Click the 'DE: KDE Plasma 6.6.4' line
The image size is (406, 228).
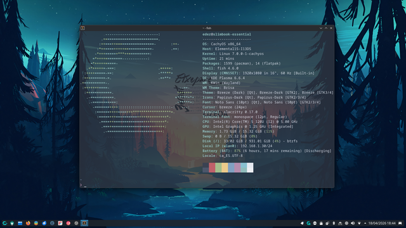tap(223, 78)
